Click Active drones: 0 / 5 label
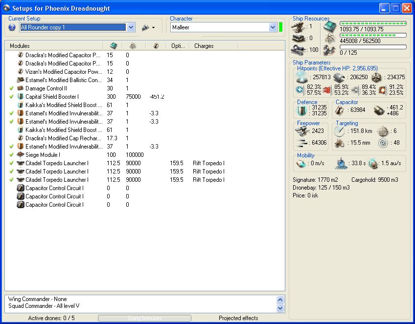 51,318
